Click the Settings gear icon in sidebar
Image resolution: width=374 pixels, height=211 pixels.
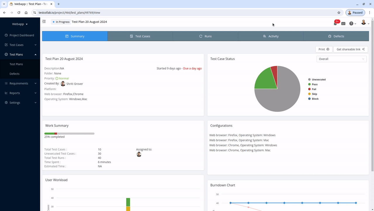(x=6, y=103)
